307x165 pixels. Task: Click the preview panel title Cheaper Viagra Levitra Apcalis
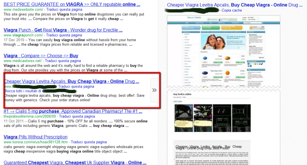pos(235,5)
